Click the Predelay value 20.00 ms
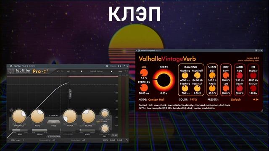269x151 pixels. (144, 93)
